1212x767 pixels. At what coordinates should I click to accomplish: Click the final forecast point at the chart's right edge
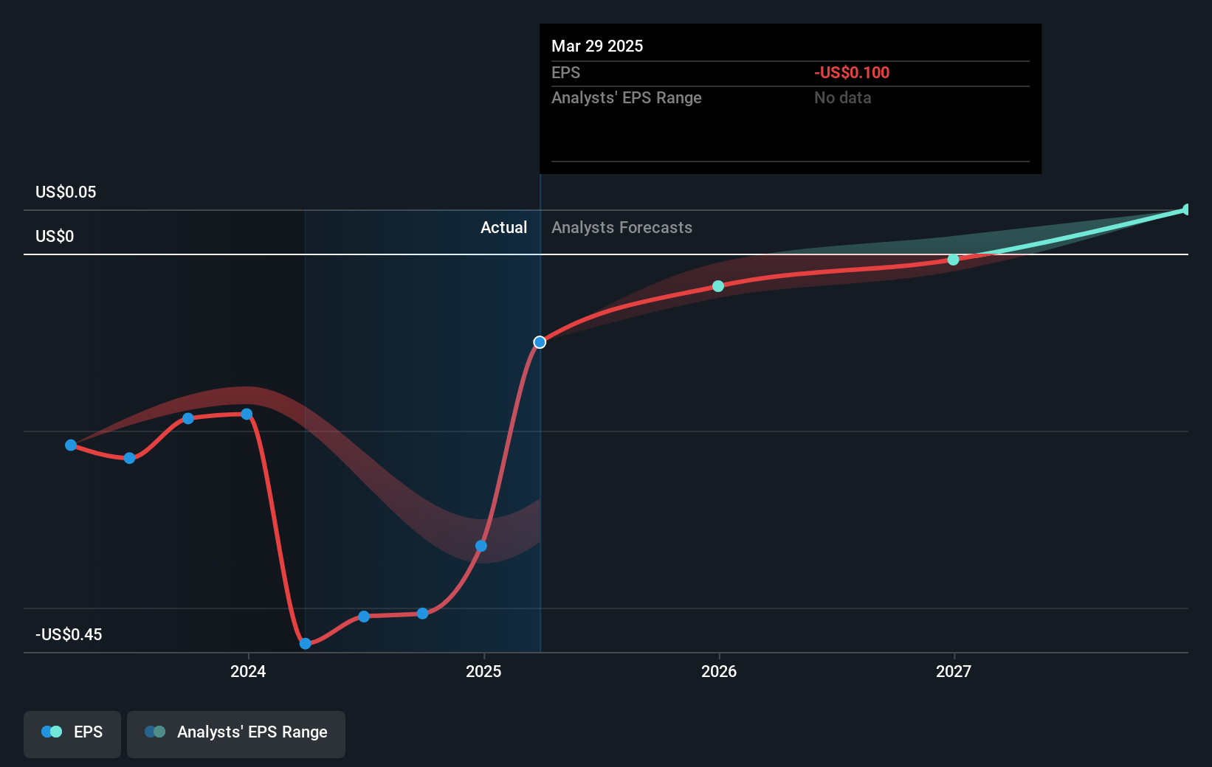tap(1186, 210)
